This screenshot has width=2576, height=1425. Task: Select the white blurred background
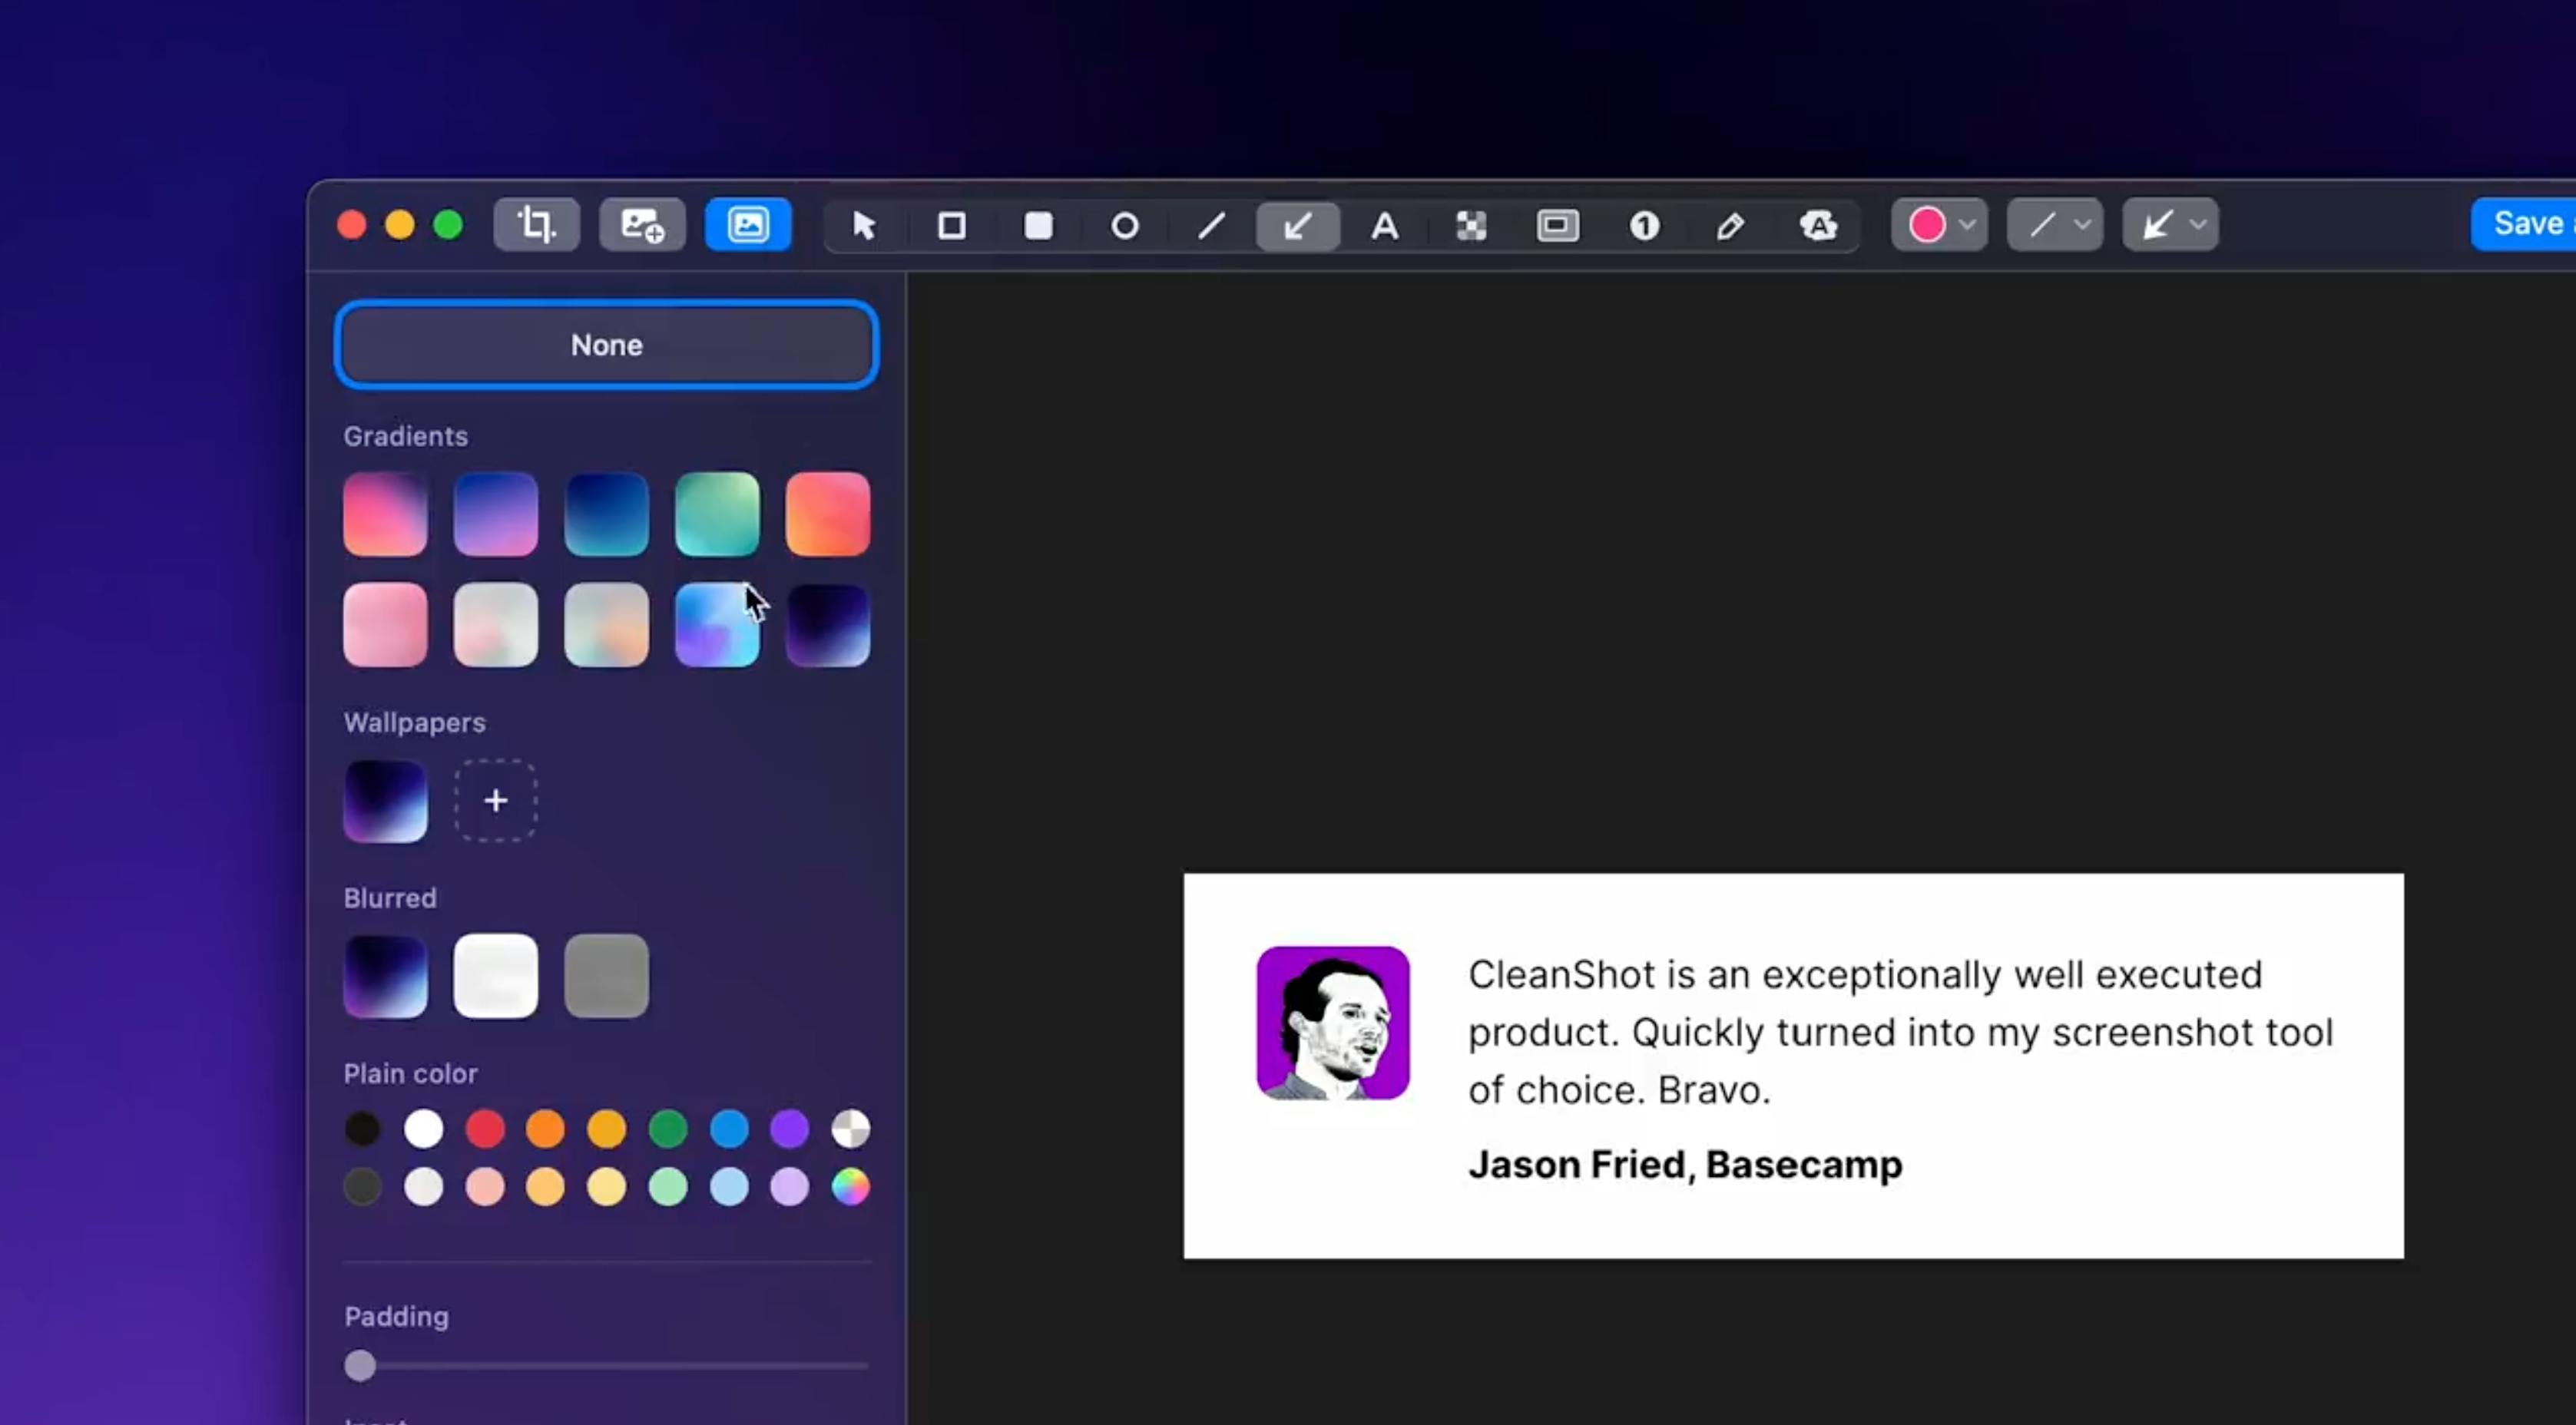point(496,976)
